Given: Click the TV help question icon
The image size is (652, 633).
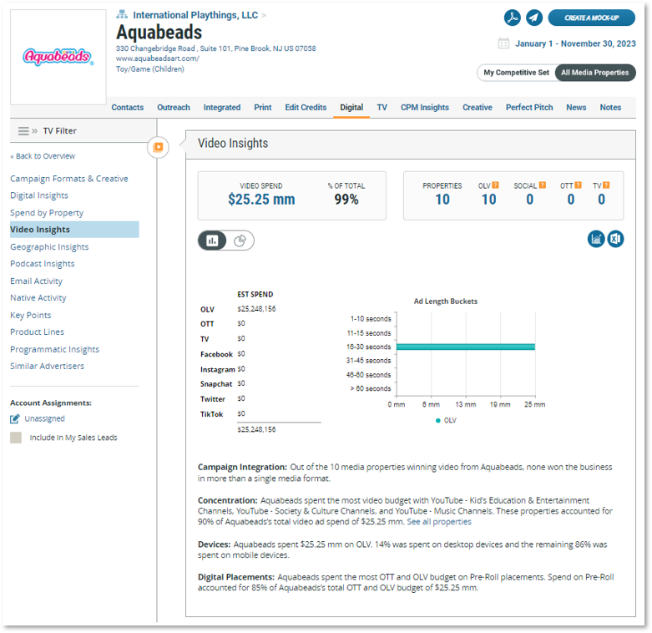Looking at the screenshot, I should 606,185.
